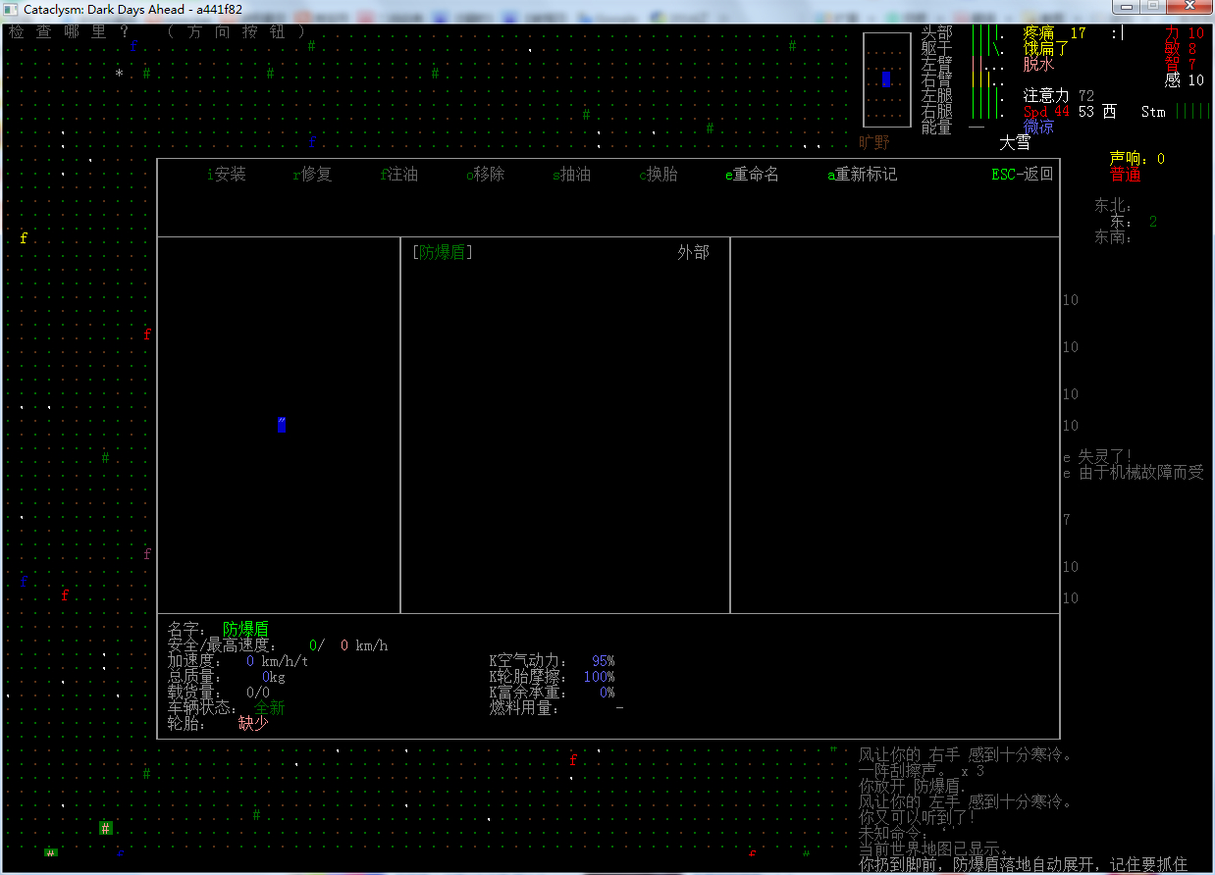The image size is (1215, 875).
Task: Click the 躯干 body part row
Action: [964, 49]
